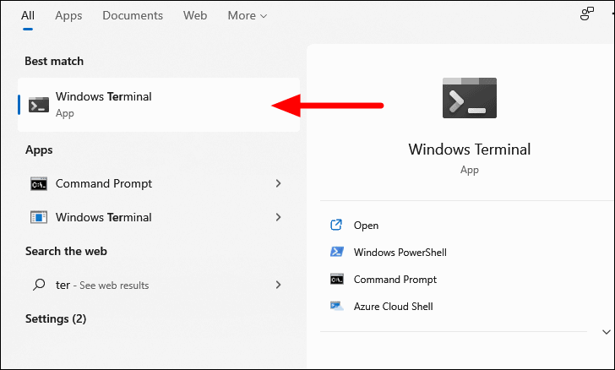Screen dimensions: 615x370
Task: Click Open in the preview pane
Action: 366,226
